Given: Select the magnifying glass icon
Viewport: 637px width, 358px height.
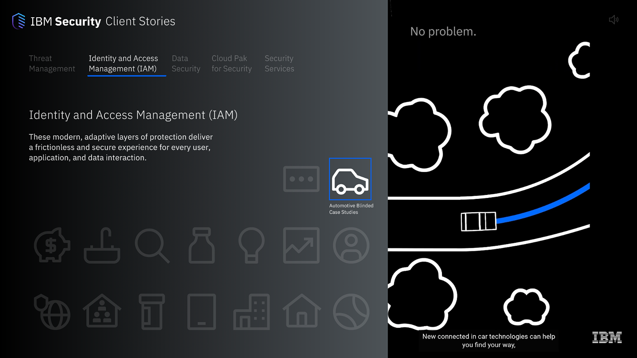Looking at the screenshot, I should pos(152,246).
